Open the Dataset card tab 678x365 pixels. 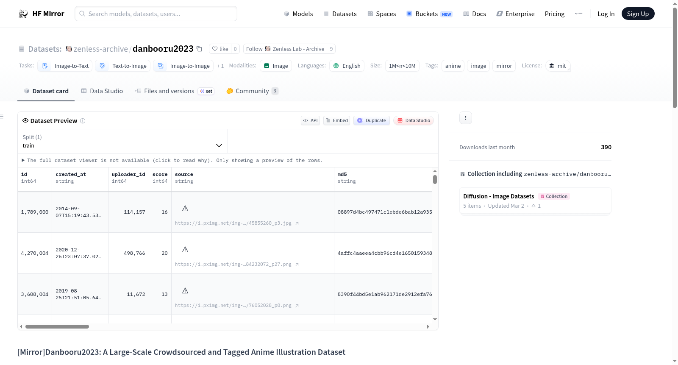(46, 91)
